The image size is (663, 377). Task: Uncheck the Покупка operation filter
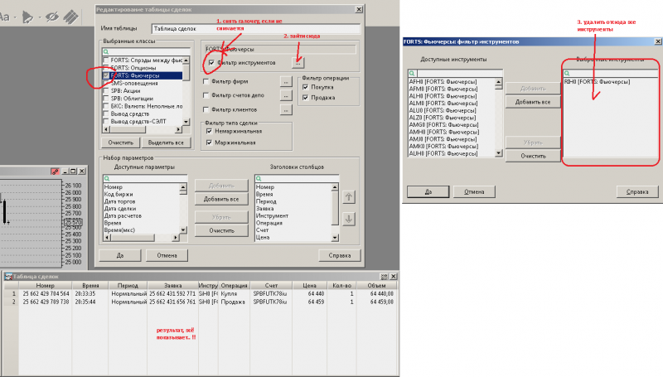tap(305, 87)
